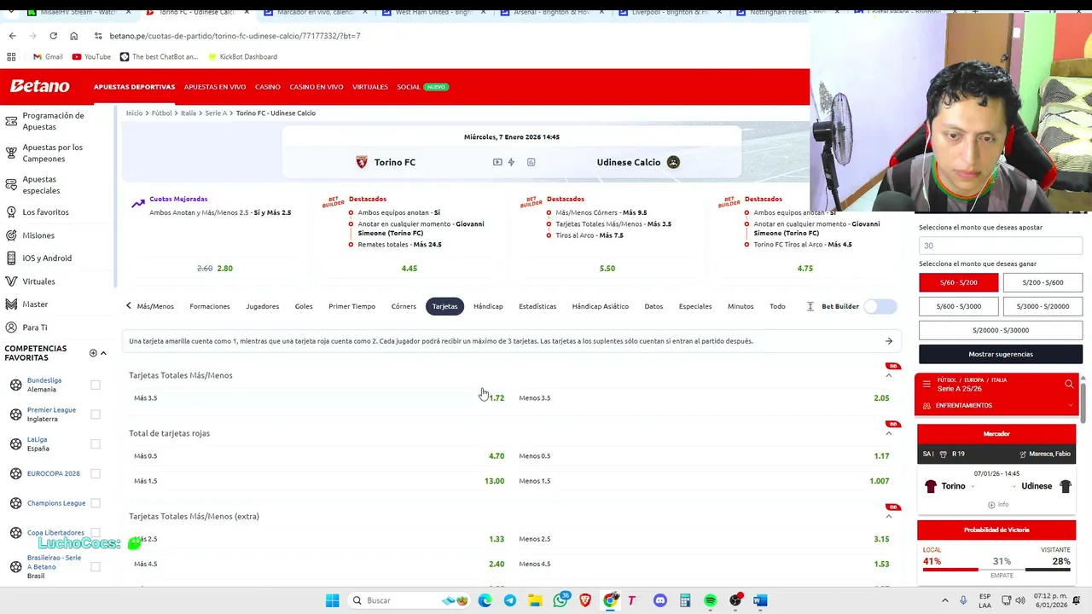This screenshot has width=1092, height=614.
Task: Expand cards rule info arrow
Action: [x=888, y=341]
